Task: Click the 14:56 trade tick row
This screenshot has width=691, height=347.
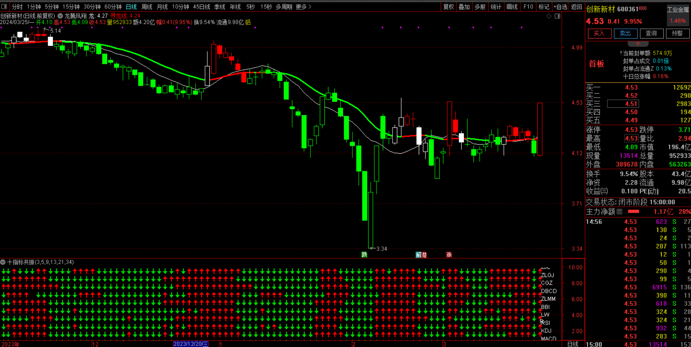Action: [638, 222]
